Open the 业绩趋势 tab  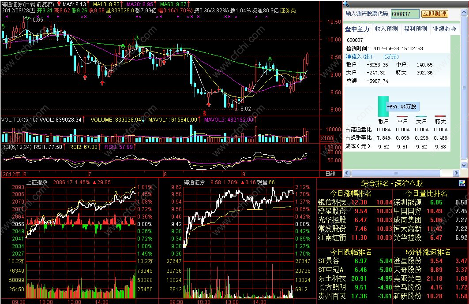point(444,29)
